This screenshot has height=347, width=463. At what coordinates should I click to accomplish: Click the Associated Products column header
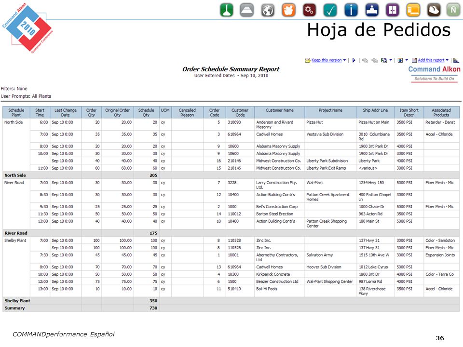pos(441,112)
